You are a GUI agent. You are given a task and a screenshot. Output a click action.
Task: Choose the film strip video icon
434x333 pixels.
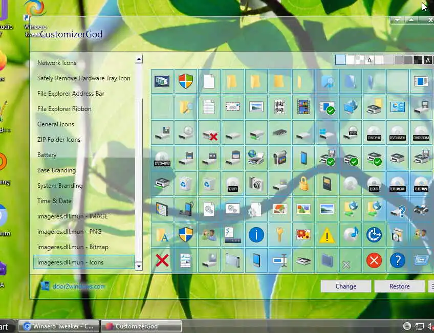pyautogui.click(x=303, y=107)
